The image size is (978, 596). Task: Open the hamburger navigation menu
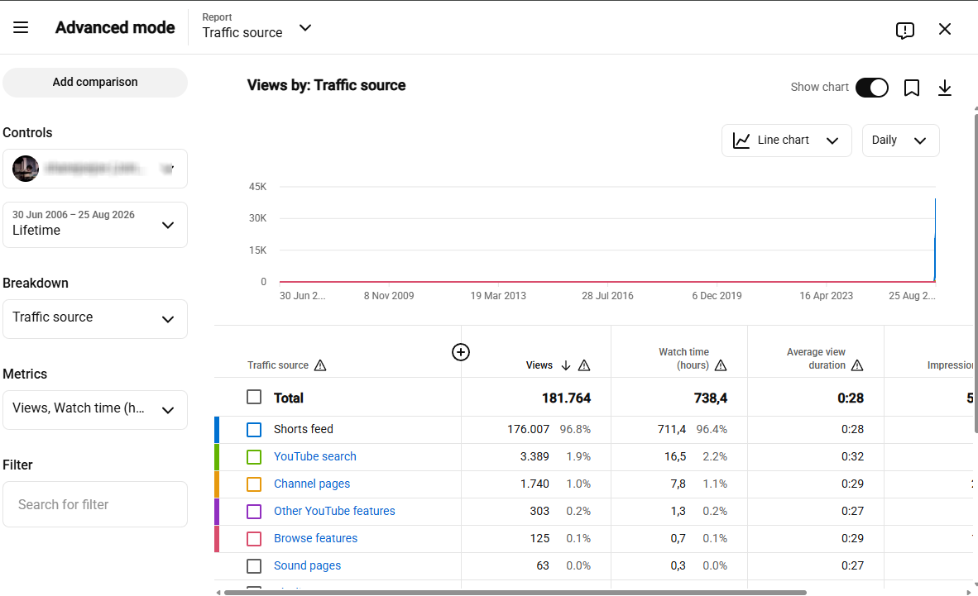click(21, 27)
